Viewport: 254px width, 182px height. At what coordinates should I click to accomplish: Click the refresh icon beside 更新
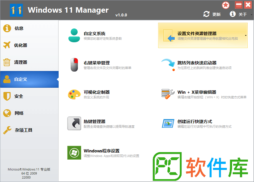click(206, 14)
